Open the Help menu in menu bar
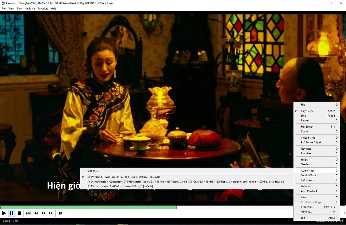346x225 pixels. tap(54, 9)
